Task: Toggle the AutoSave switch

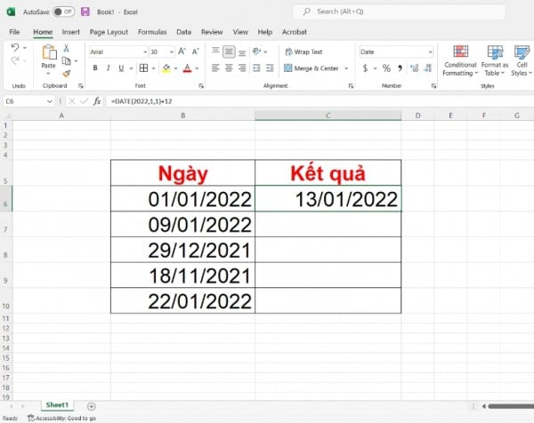Action: coord(64,12)
